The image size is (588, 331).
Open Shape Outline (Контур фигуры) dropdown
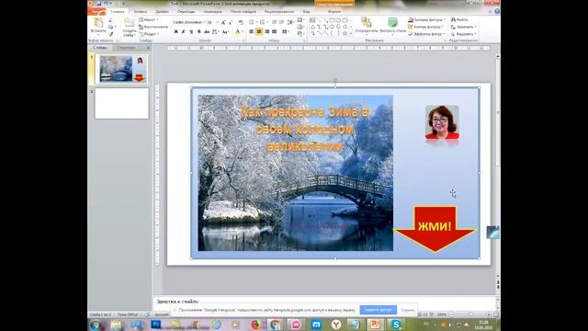pyautogui.click(x=426, y=27)
